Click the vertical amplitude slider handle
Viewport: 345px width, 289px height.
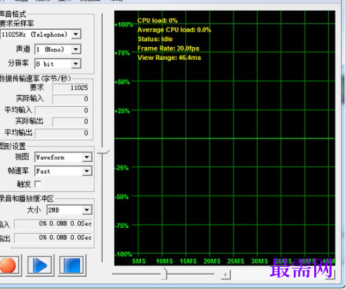tap(103, 152)
